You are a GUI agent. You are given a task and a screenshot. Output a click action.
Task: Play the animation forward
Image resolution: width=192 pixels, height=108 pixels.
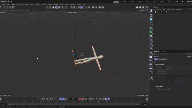click(47, 99)
